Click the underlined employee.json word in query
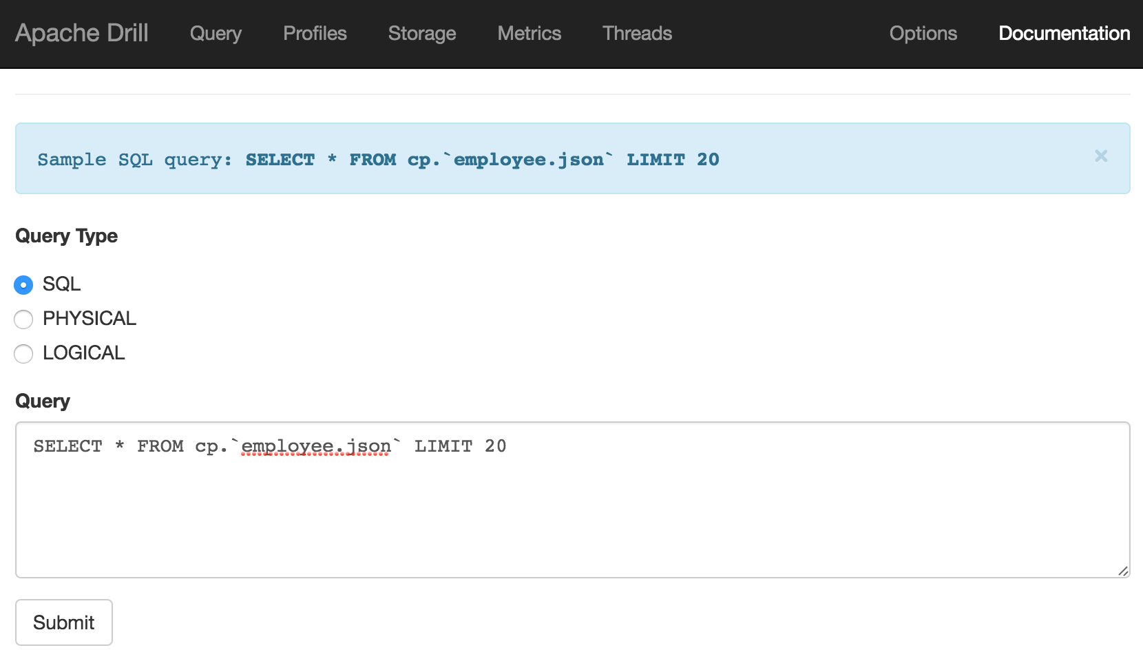Image resolution: width=1143 pixels, height=661 pixels. click(x=316, y=446)
